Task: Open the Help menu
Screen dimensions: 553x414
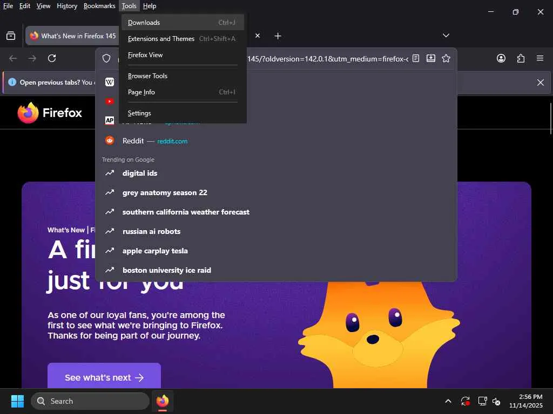Action: (x=150, y=6)
